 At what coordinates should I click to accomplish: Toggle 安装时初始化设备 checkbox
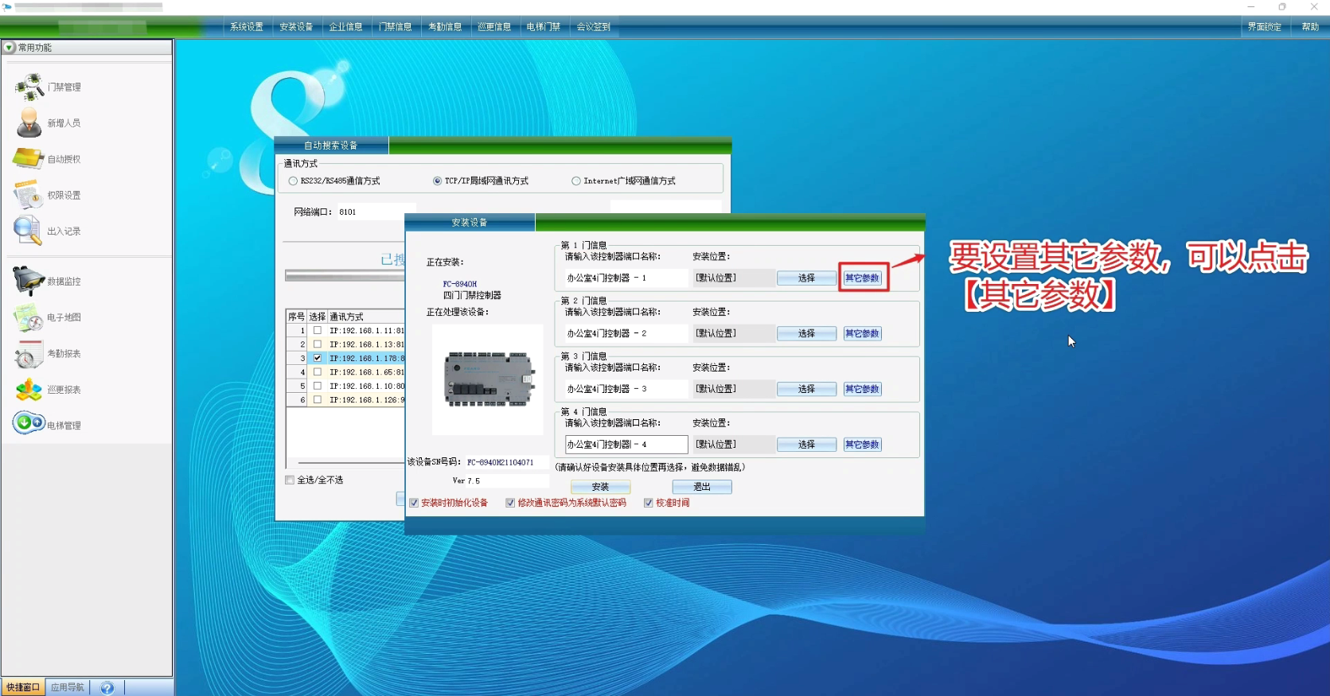(x=414, y=503)
